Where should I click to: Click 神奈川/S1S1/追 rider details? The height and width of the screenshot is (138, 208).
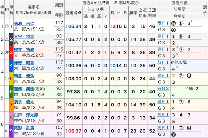pos(29,121)
